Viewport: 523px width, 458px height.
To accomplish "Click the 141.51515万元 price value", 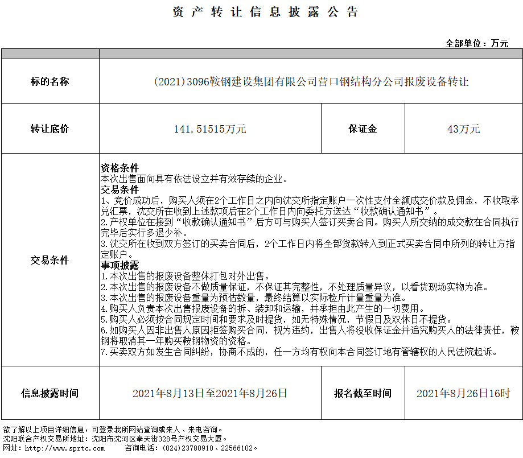I will (x=210, y=129).
